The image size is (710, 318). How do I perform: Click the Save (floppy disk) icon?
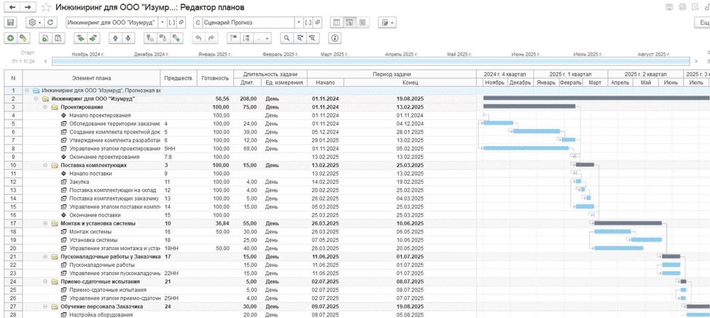(x=10, y=23)
